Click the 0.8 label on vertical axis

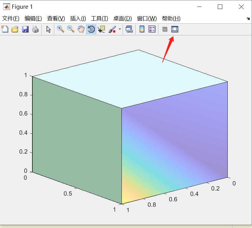coord(23,94)
